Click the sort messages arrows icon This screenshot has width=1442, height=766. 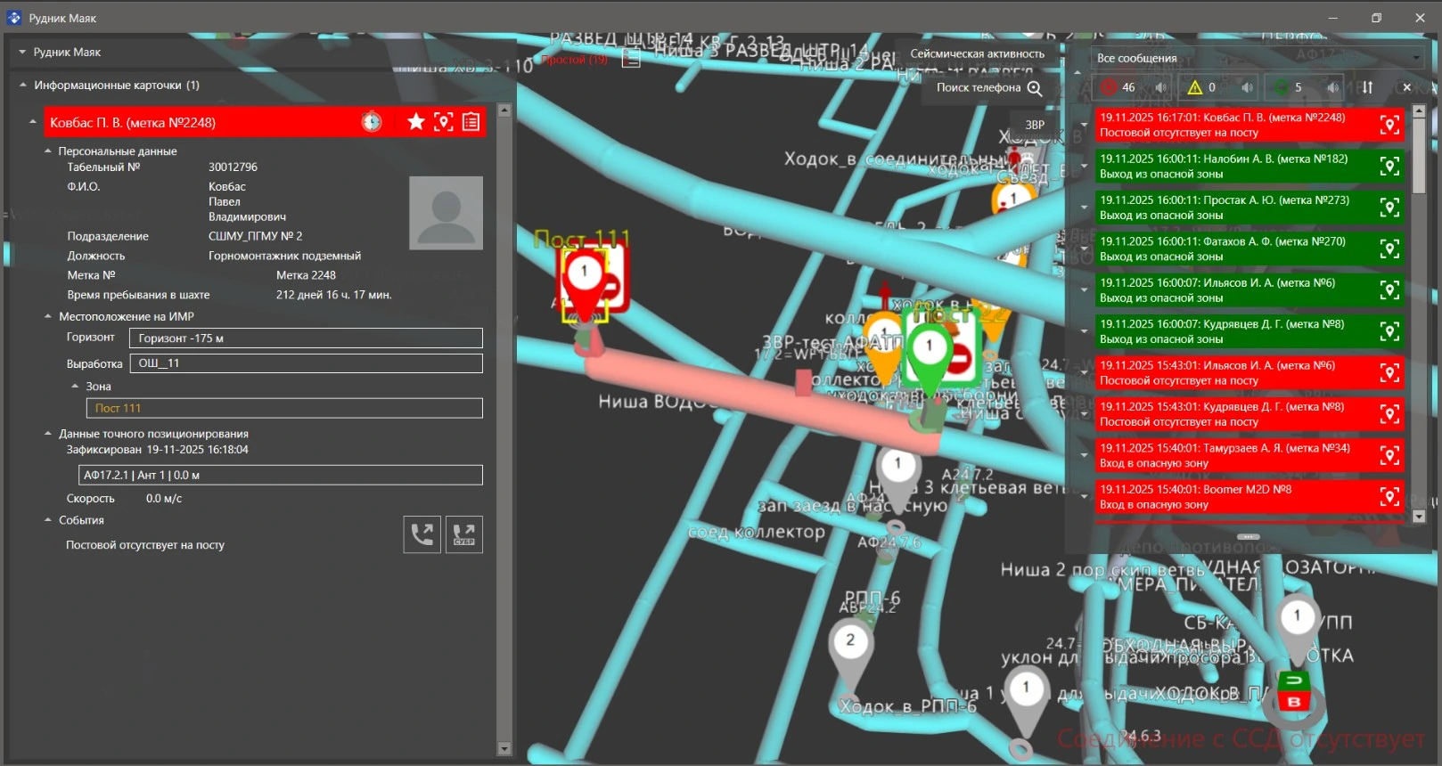click(1367, 87)
